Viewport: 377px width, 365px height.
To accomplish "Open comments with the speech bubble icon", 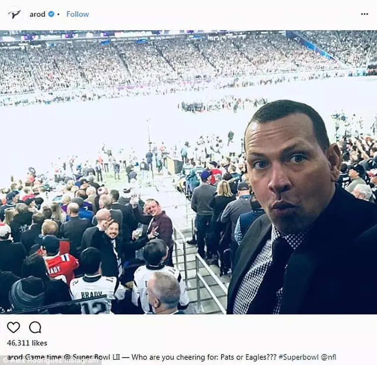I will pos(35,327).
